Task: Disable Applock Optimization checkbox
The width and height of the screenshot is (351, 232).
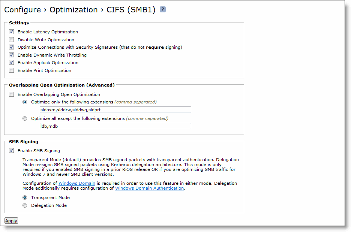Action: (x=12, y=63)
